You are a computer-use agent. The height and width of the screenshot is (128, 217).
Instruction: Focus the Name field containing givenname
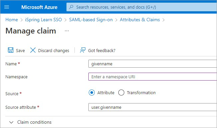tap(153, 64)
